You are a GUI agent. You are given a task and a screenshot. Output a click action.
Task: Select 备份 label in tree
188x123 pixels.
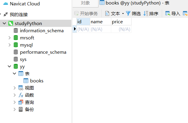[29, 110]
